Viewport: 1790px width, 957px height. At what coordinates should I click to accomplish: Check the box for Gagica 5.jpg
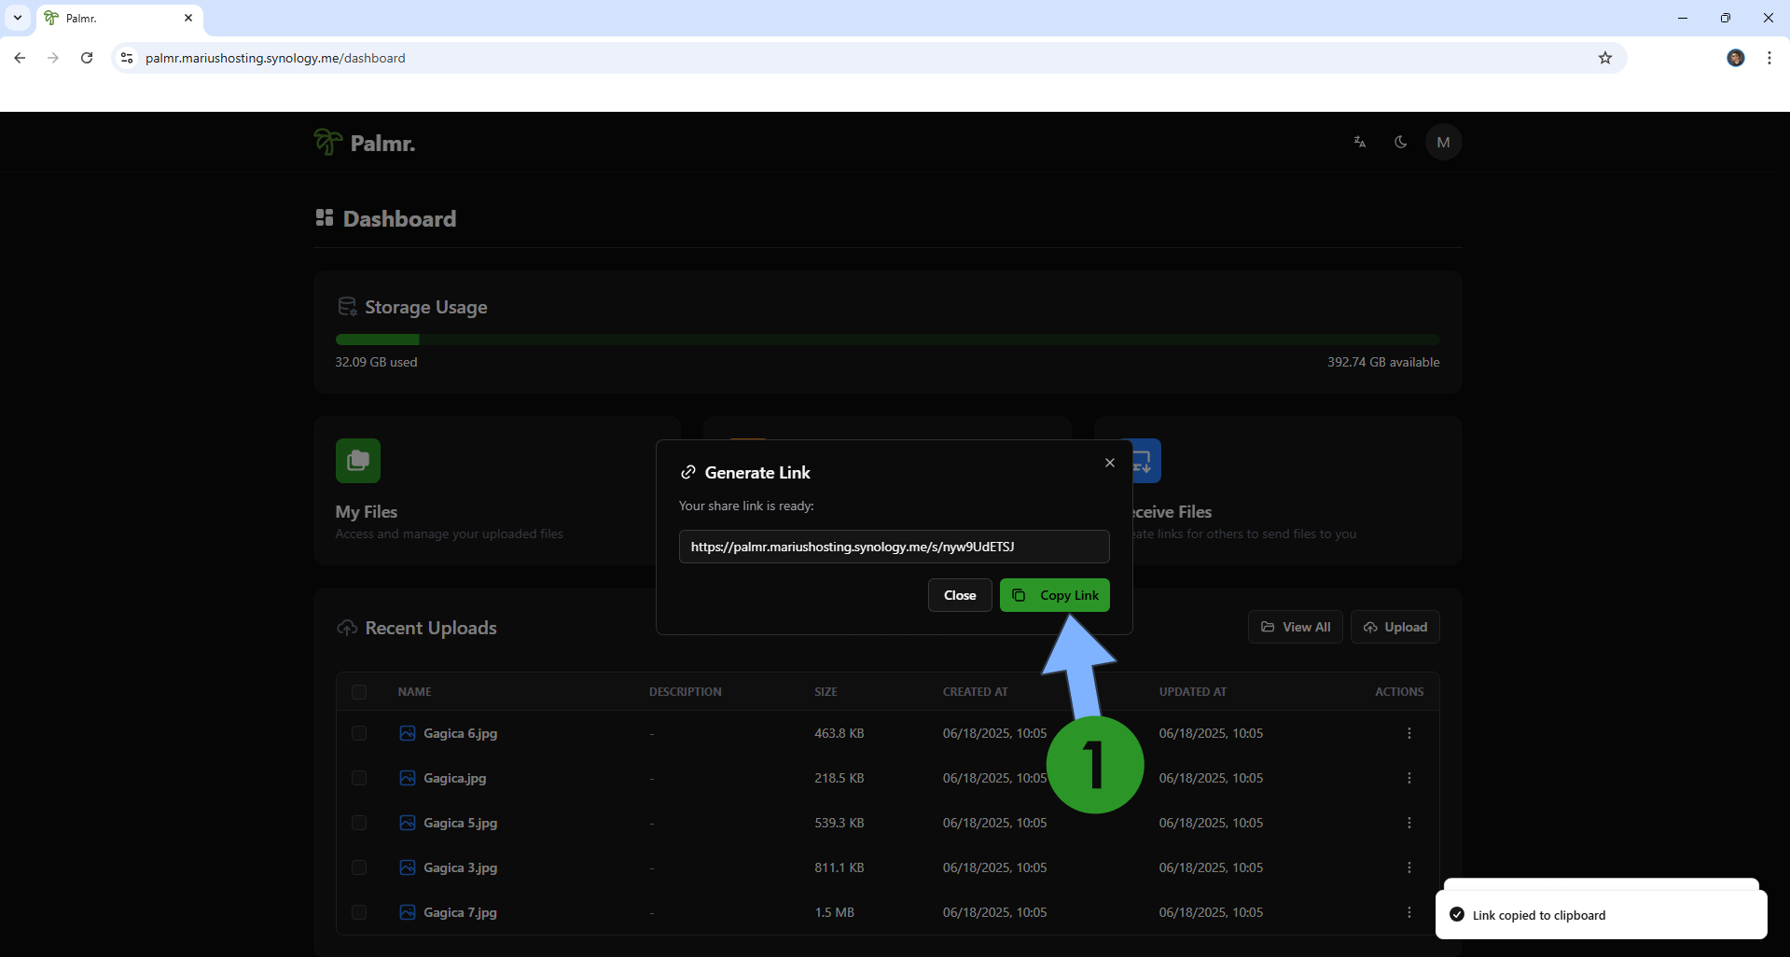(x=359, y=823)
